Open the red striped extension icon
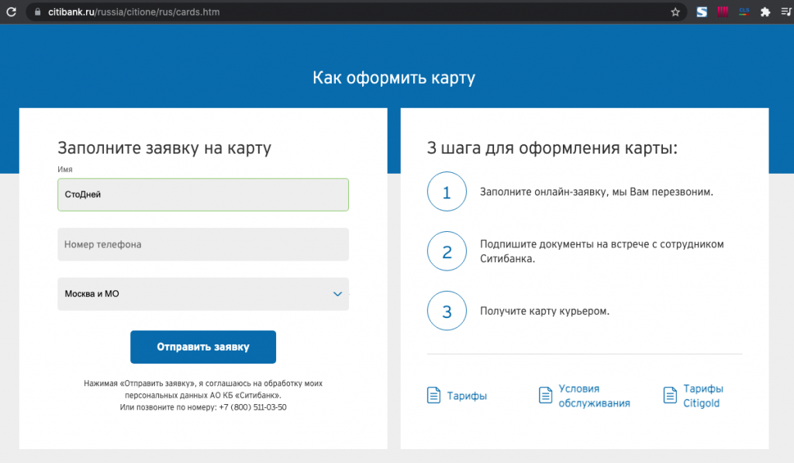The image size is (794, 463). coord(723,12)
